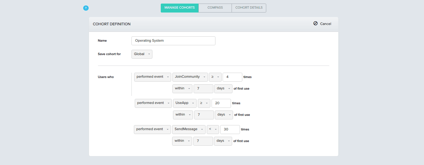
Task: Open the 'within' dropdown under the UseApp condition
Action: point(183,115)
